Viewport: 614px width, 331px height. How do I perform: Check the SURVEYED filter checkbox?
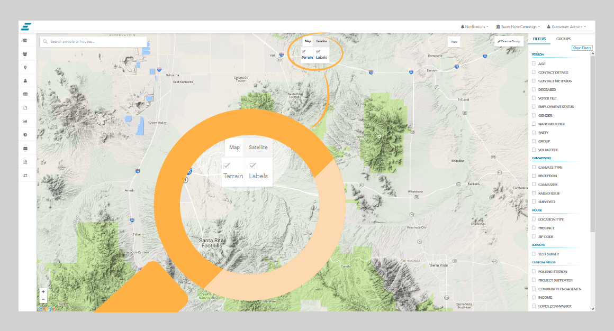pyautogui.click(x=534, y=201)
